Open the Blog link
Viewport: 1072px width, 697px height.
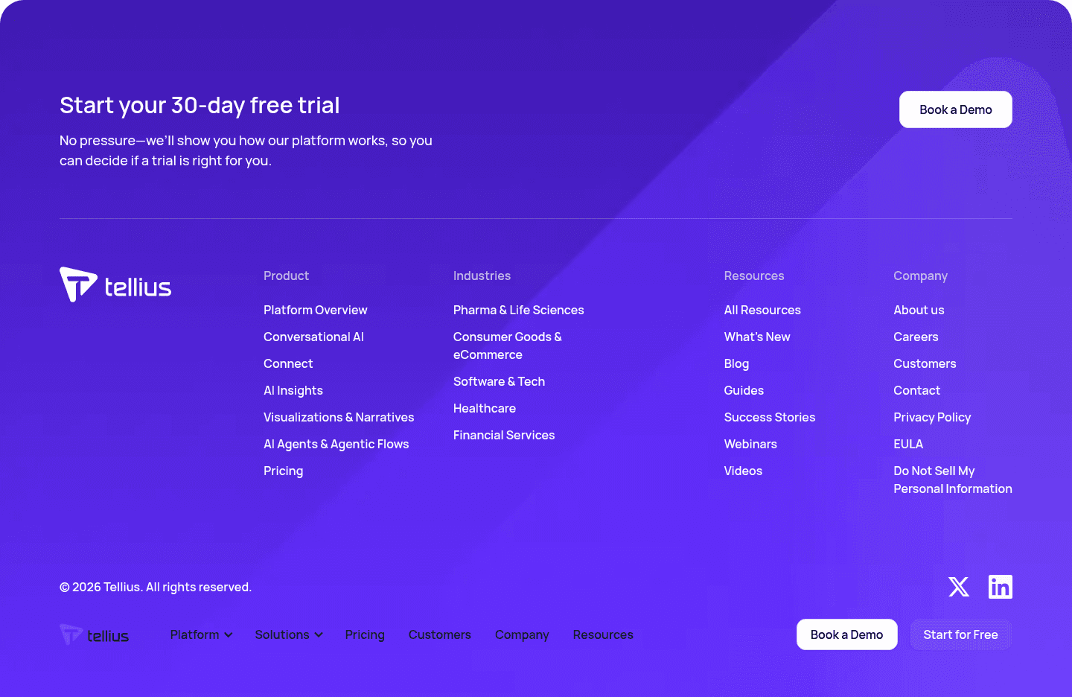coord(737,363)
